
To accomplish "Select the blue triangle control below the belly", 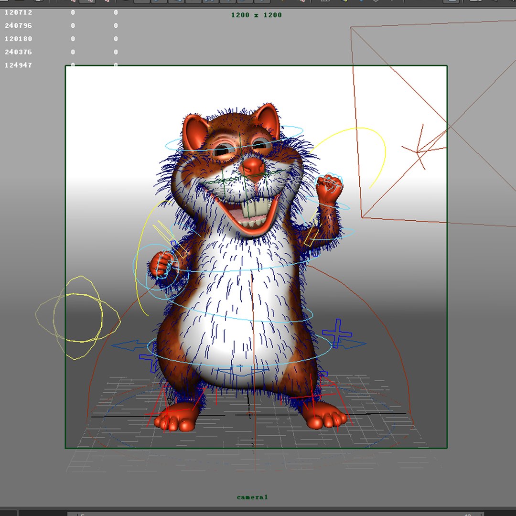I will point(242,372).
